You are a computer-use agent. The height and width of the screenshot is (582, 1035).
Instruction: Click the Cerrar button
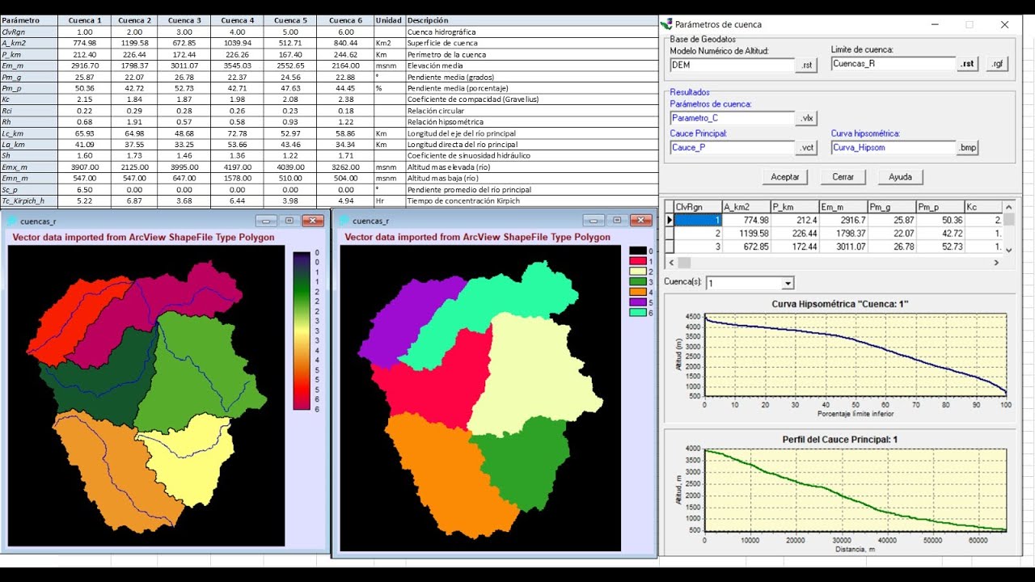click(x=843, y=176)
